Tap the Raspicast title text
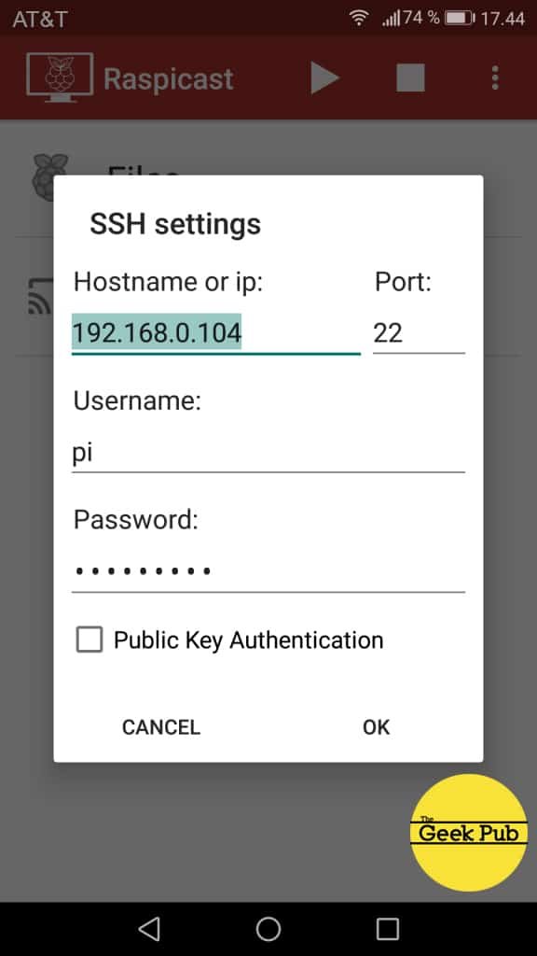The image size is (537, 956). click(x=169, y=78)
